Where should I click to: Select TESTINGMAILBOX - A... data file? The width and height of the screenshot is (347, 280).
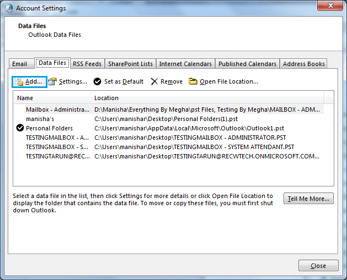click(169, 138)
